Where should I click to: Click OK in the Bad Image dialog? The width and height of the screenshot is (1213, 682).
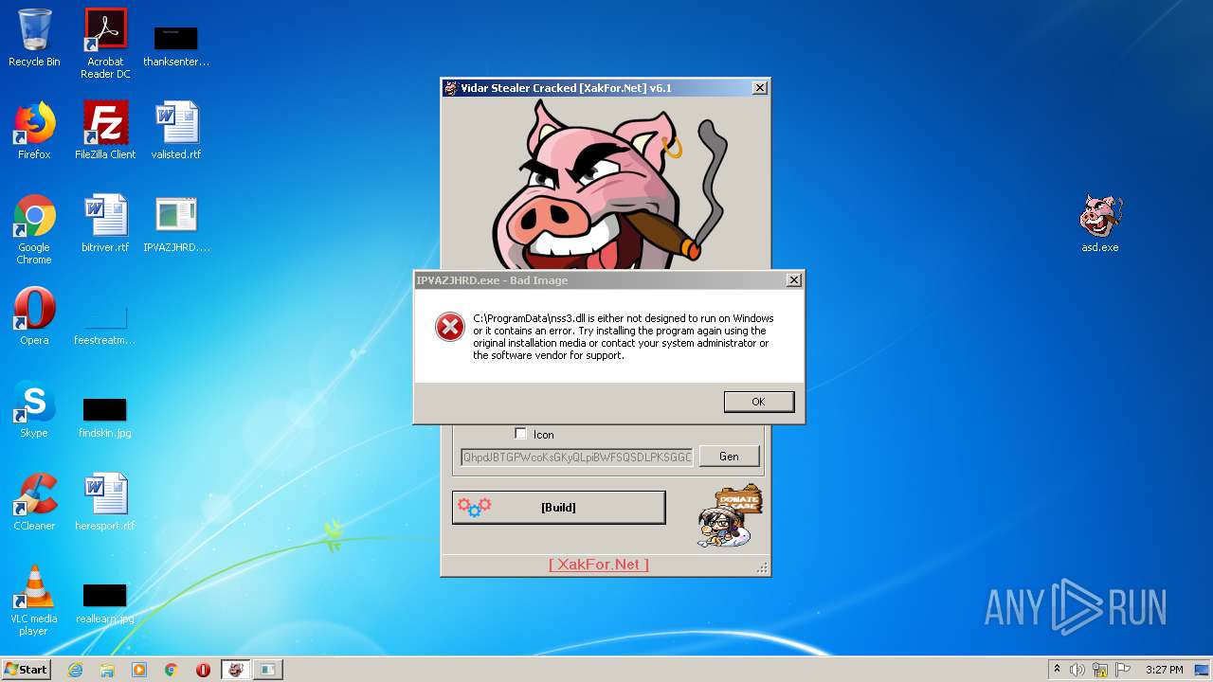pos(758,402)
